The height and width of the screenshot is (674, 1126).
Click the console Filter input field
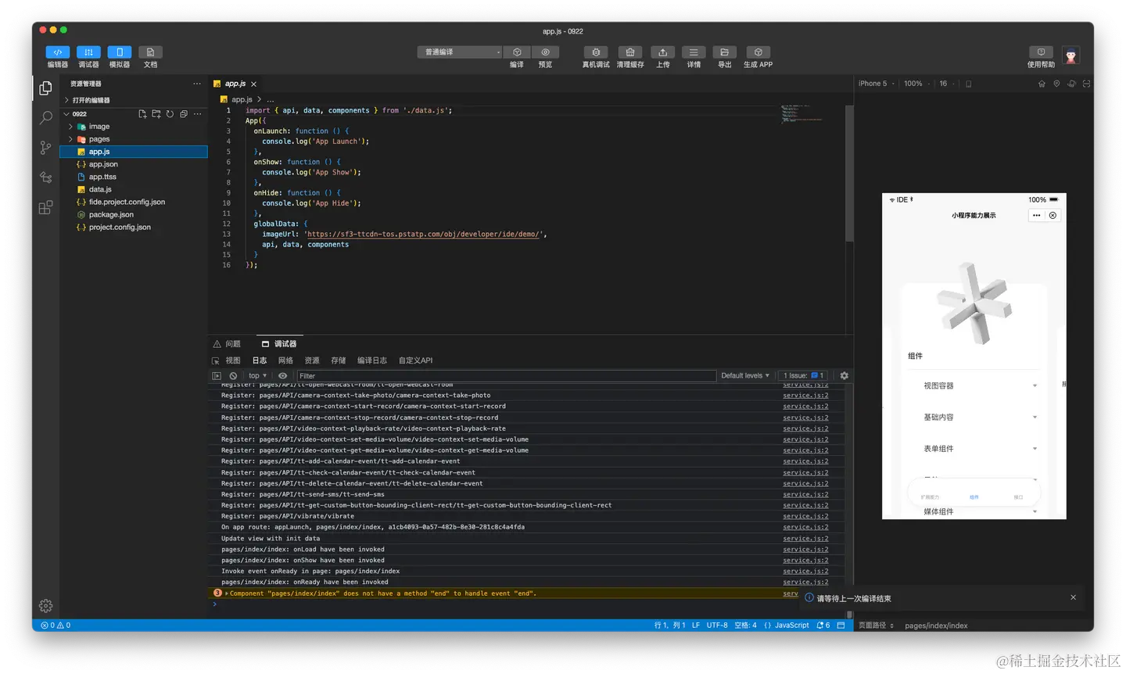click(507, 376)
